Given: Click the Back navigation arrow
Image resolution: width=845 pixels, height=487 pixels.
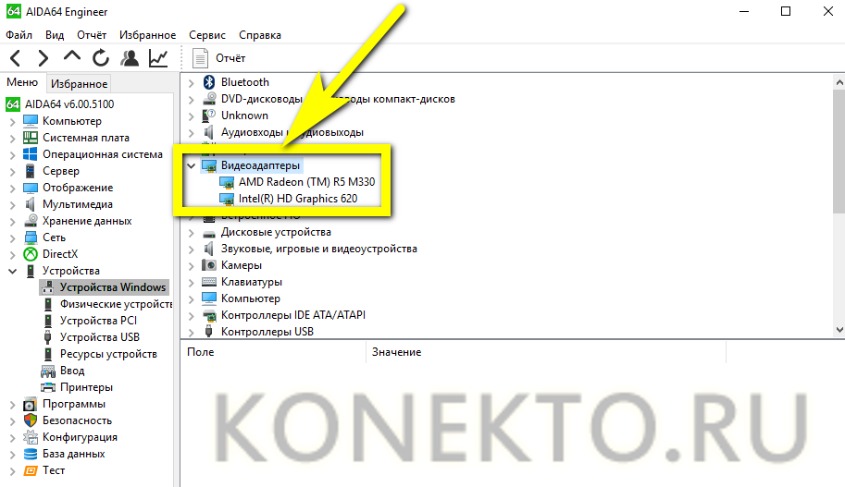Looking at the screenshot, I should point(16,57).
